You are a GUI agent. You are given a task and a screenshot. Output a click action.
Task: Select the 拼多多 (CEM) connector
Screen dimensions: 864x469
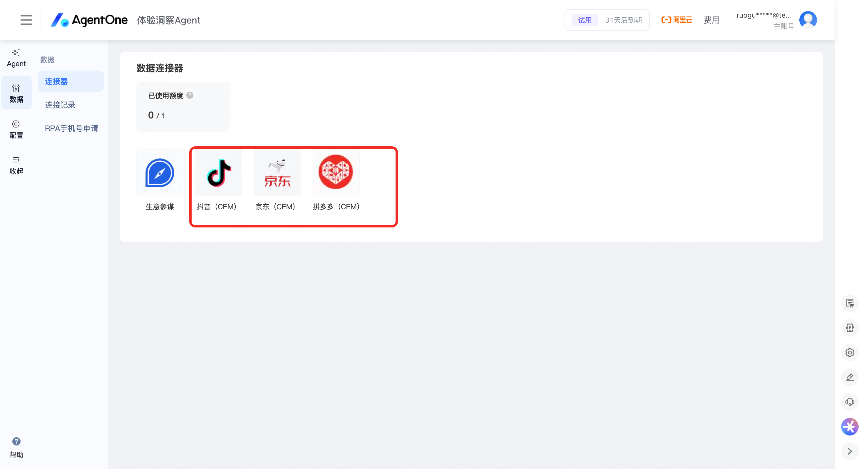point(336,173)
